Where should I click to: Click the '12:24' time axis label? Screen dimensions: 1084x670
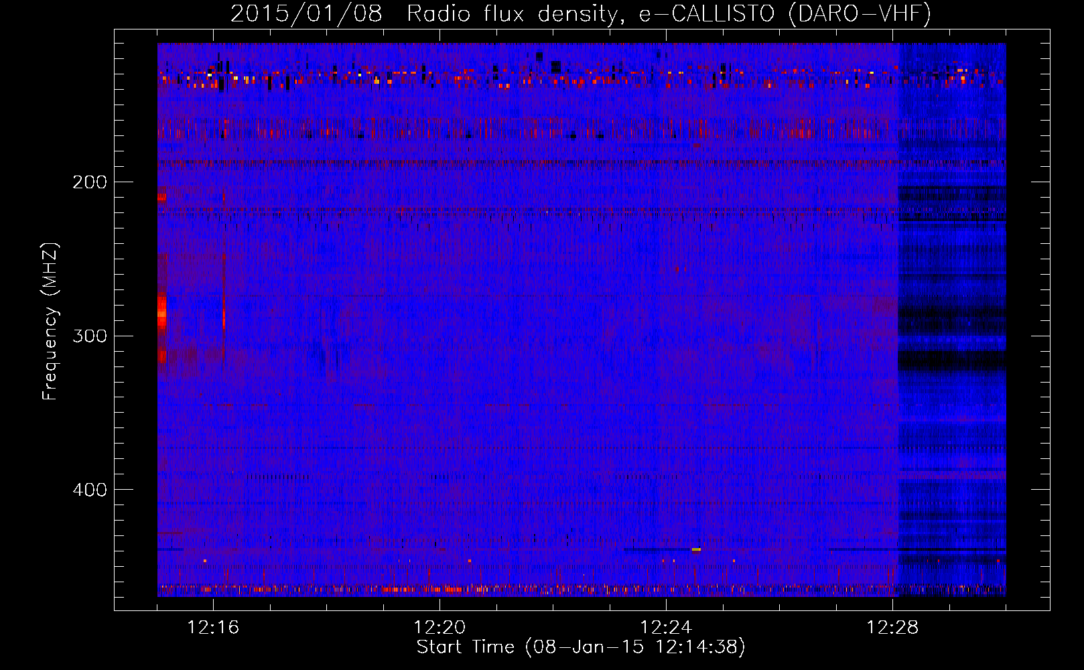point(666,628)
